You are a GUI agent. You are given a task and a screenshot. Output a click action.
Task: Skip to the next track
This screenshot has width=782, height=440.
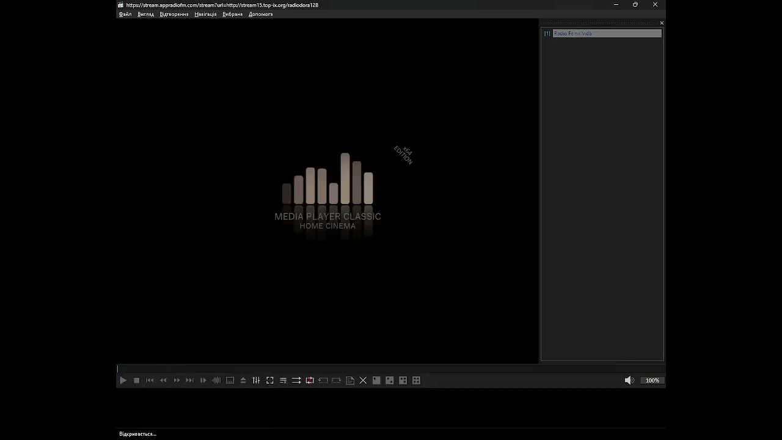pyautogui.click(x=190, y=380)
